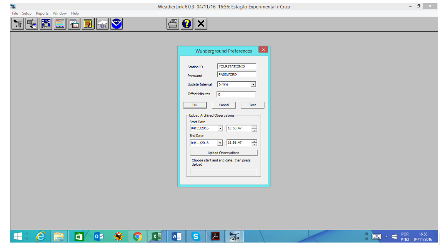Click the printer toolbar icon
This screenshot has height=247, width=440.
173,24
